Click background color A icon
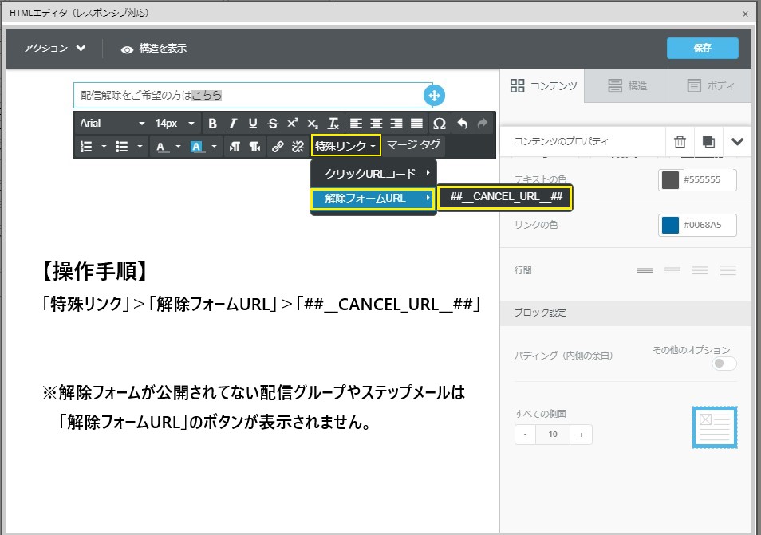Viewport: 761px width, 535px height. click(196, 147)
